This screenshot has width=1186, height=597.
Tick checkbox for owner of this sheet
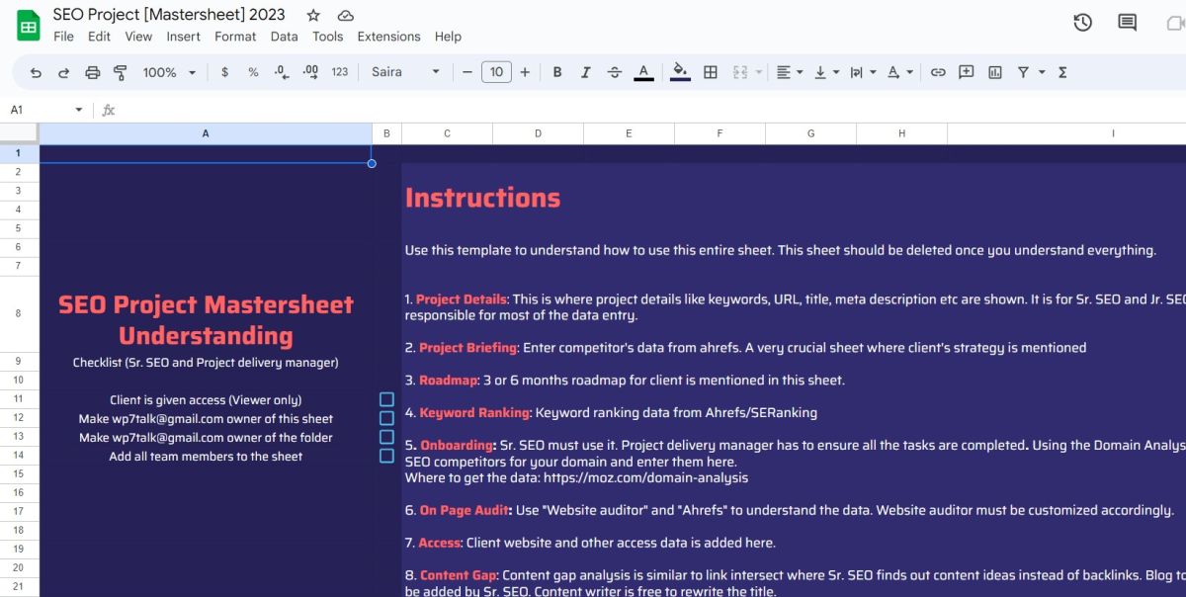[x=386, y=418]
